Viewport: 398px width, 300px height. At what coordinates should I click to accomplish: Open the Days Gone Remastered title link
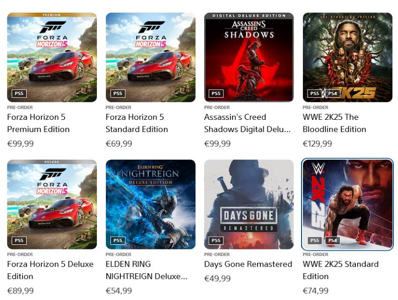(x=248, y=264)
